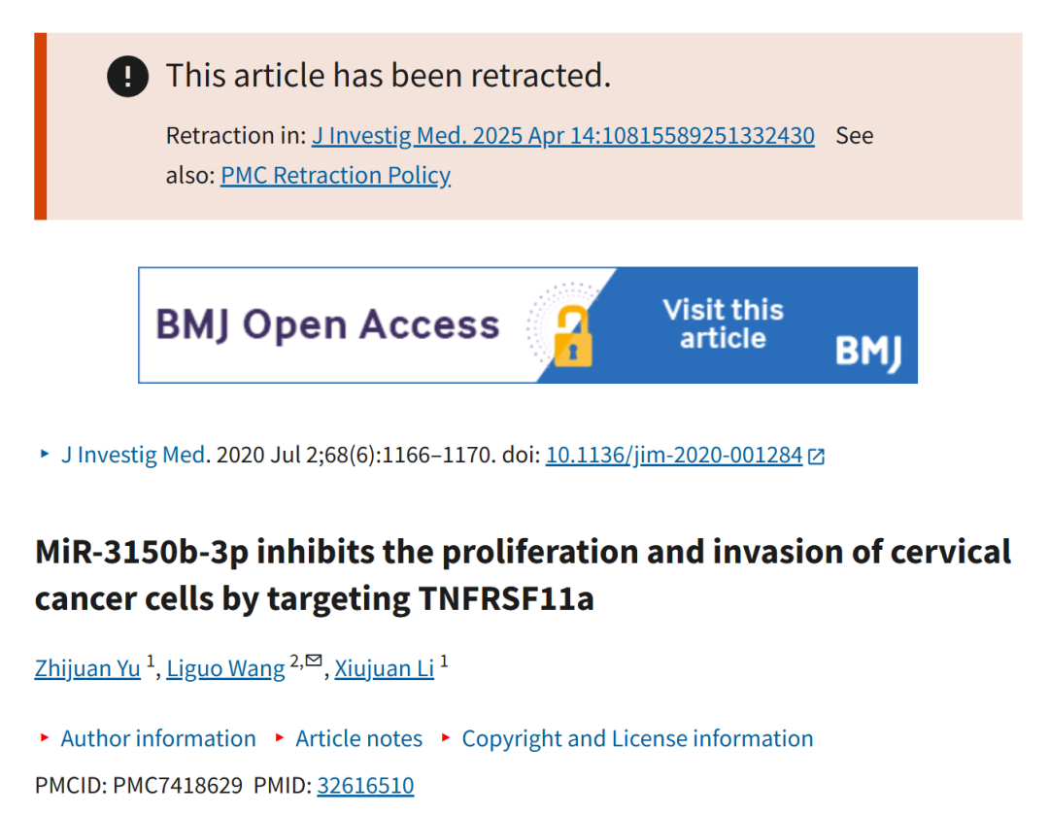Expand the journal citation blue triangle

tap(45, 454)
